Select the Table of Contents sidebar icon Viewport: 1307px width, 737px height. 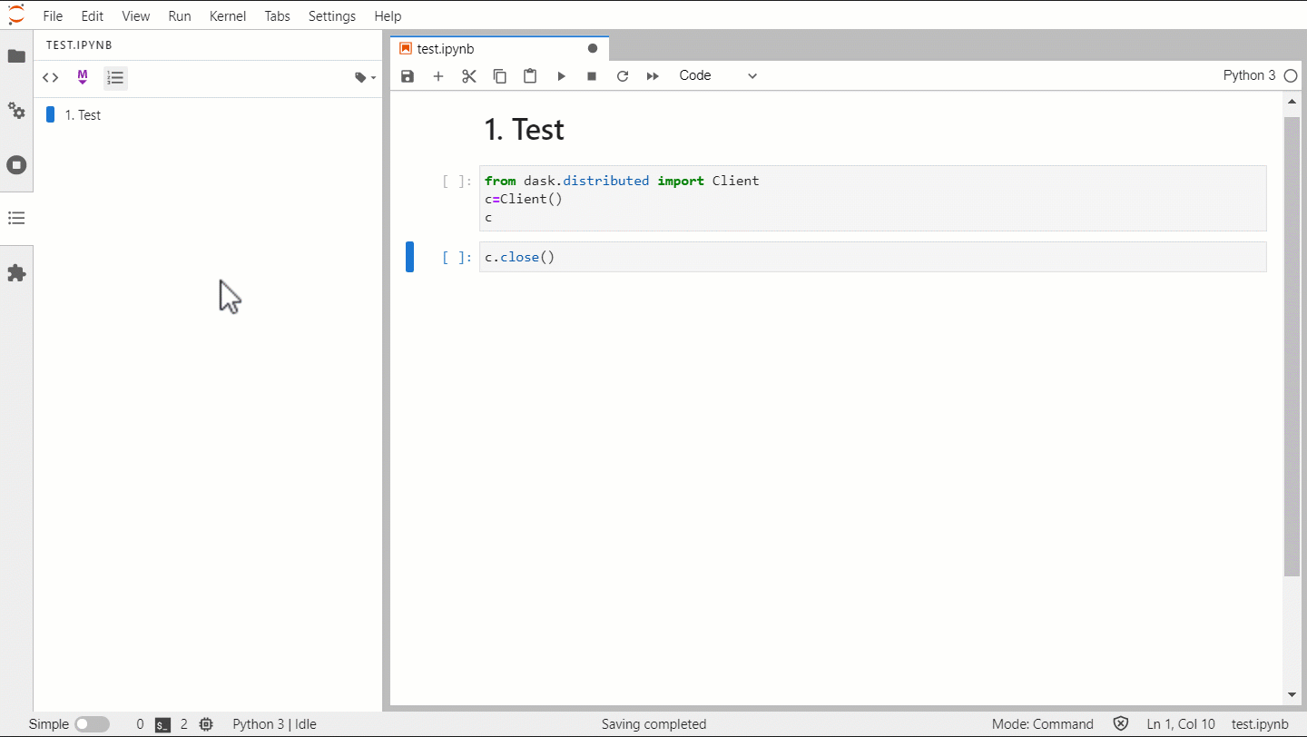tap(16, 219)
